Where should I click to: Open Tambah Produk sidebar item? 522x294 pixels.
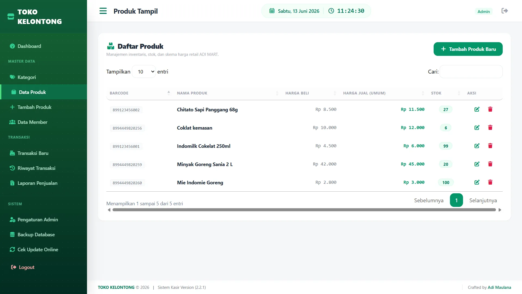43,107
